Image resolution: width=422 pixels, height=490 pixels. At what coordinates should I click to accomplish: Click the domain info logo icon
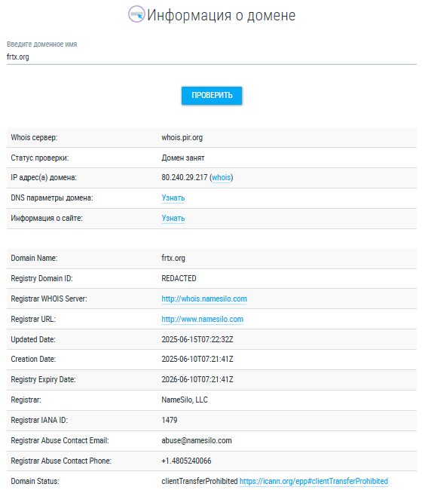(136, 14)
